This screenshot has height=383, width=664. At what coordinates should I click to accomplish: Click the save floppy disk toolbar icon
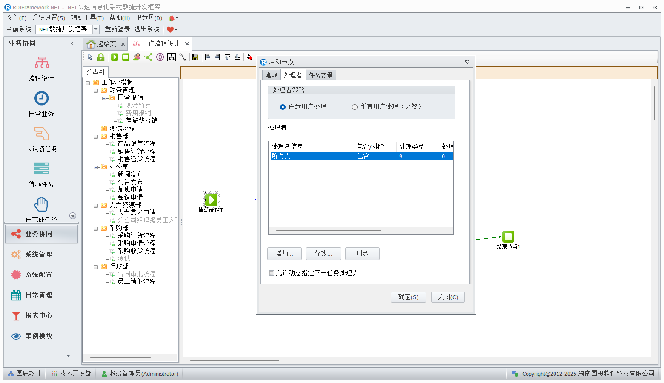(195, 57)
